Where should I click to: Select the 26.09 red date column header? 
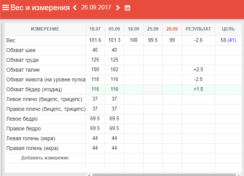172,29
